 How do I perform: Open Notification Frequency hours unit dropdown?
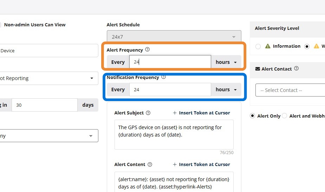click(x=226, y=90)
